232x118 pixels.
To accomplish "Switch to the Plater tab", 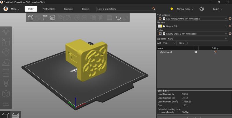I will (x=31, y=9).
